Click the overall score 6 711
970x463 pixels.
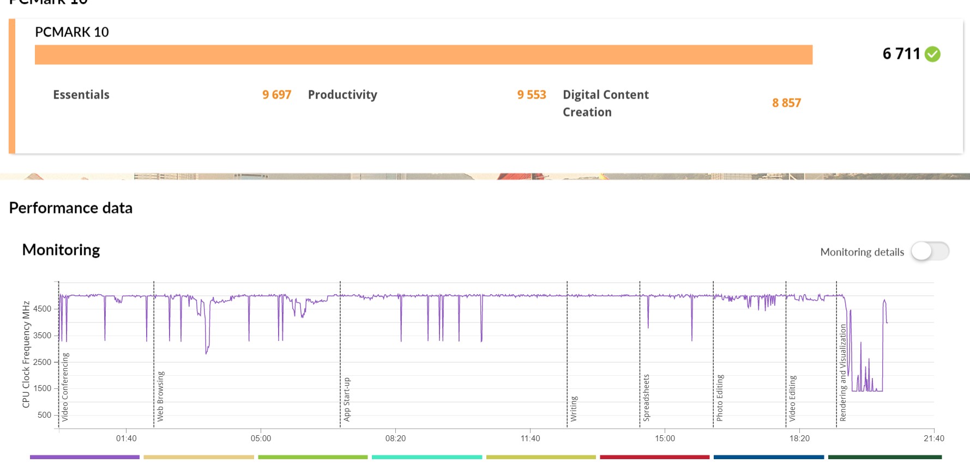pos(901,54)
